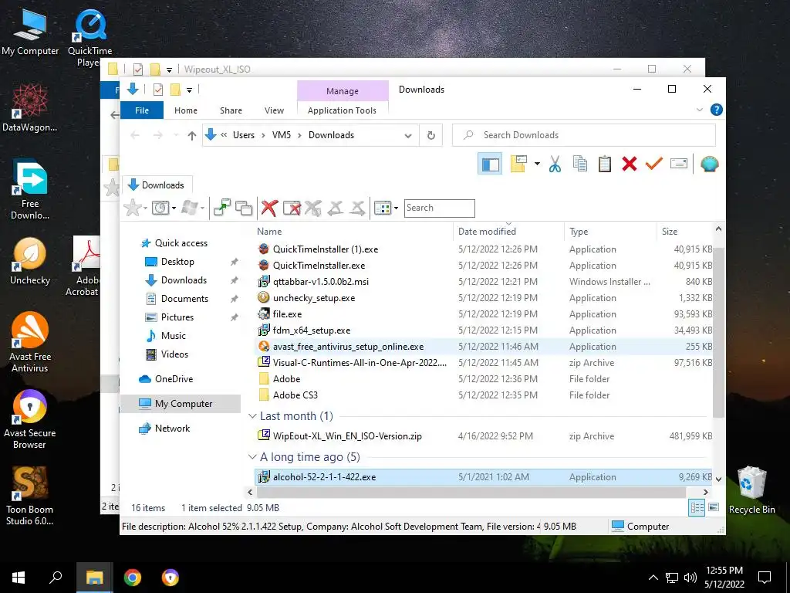This screenshot has height=593, width=790.
Task: Click the vertical scrollbar of file list
Action: click(718, 333)
